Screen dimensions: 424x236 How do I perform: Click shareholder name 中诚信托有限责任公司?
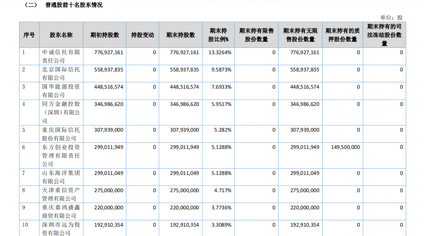tap(61, 56)
